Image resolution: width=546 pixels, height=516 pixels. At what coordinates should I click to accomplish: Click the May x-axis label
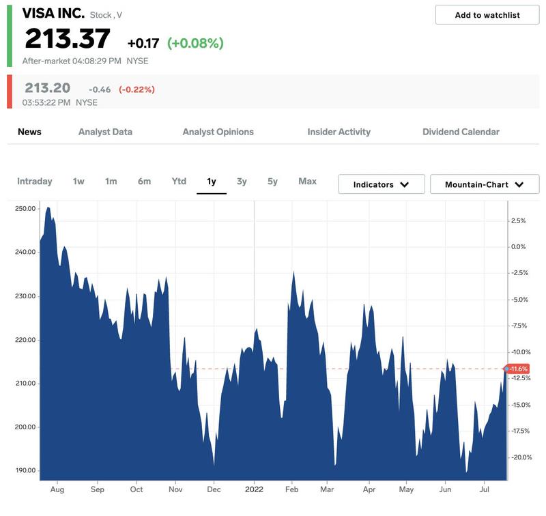(x=406, y=489)
